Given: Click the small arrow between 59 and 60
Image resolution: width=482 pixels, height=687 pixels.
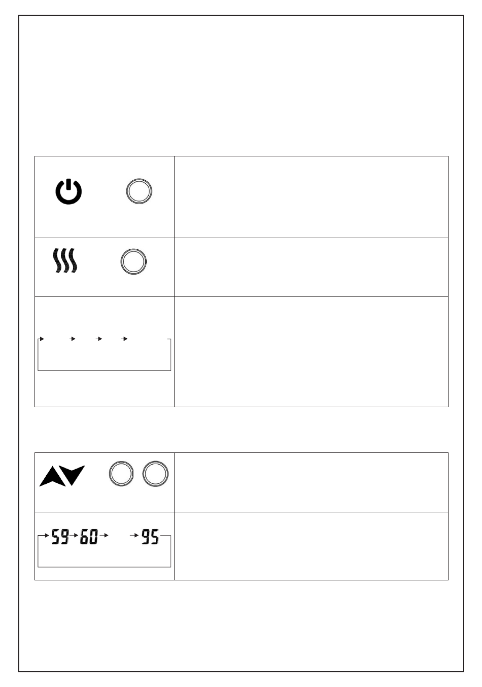Looking at the screenshot, I should click(x=75, y=535).
